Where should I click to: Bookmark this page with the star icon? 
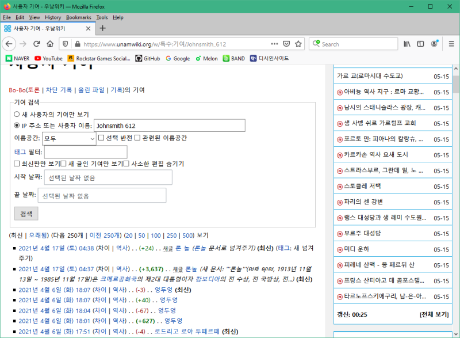click(x=298, y=44)
